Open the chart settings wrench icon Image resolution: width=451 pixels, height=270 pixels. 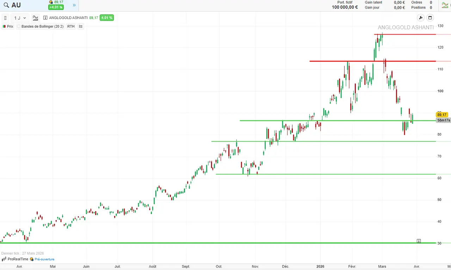click(x=421, y=18)
